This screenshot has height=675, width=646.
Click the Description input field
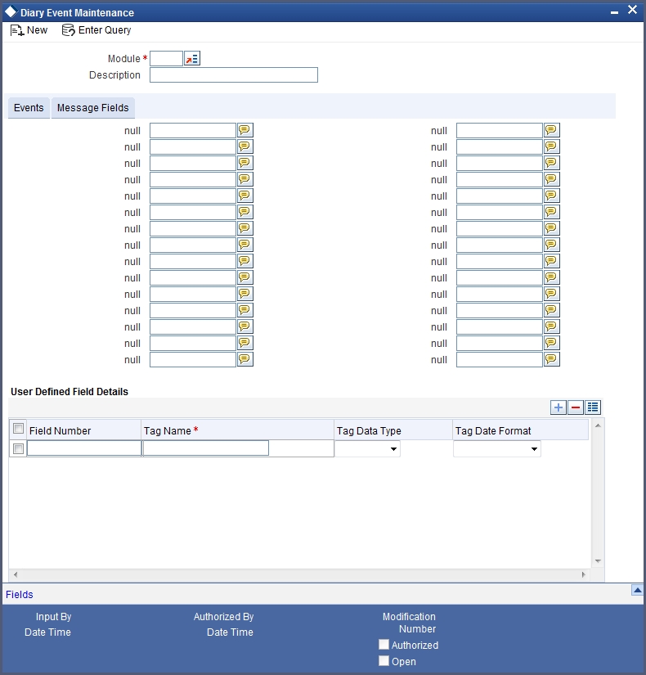pos(234,75)
